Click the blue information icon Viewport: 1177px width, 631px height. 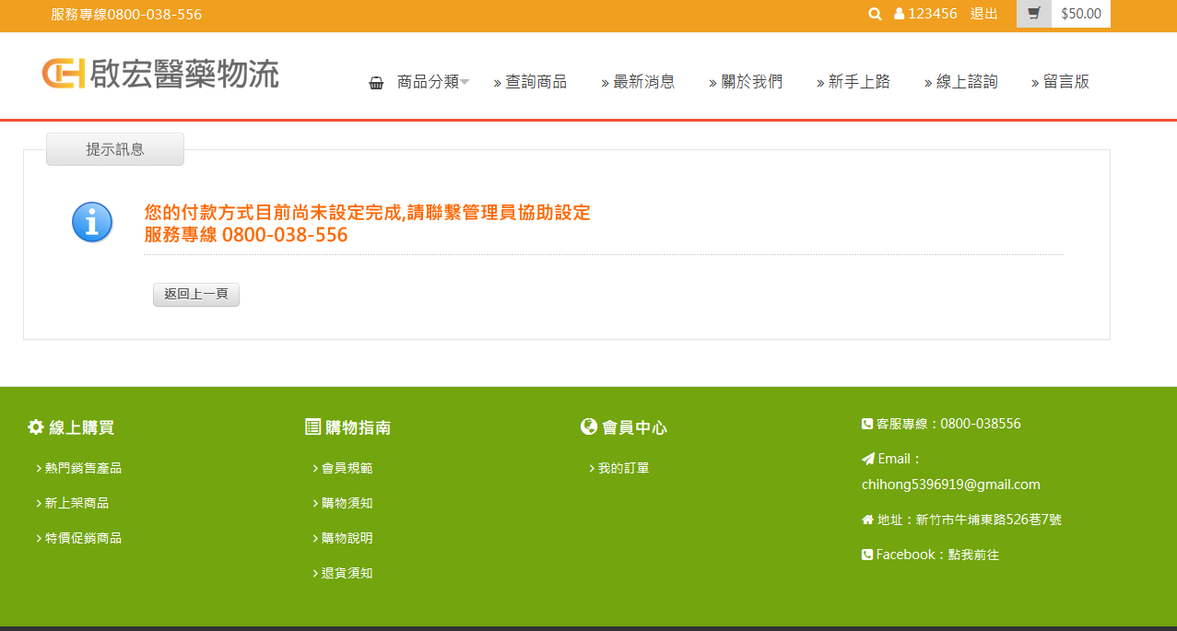(92, 222)
